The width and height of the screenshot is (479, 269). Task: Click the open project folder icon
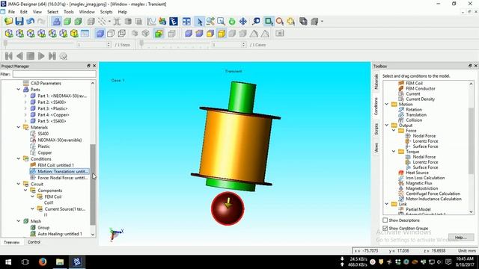click(x=8, y=22)
